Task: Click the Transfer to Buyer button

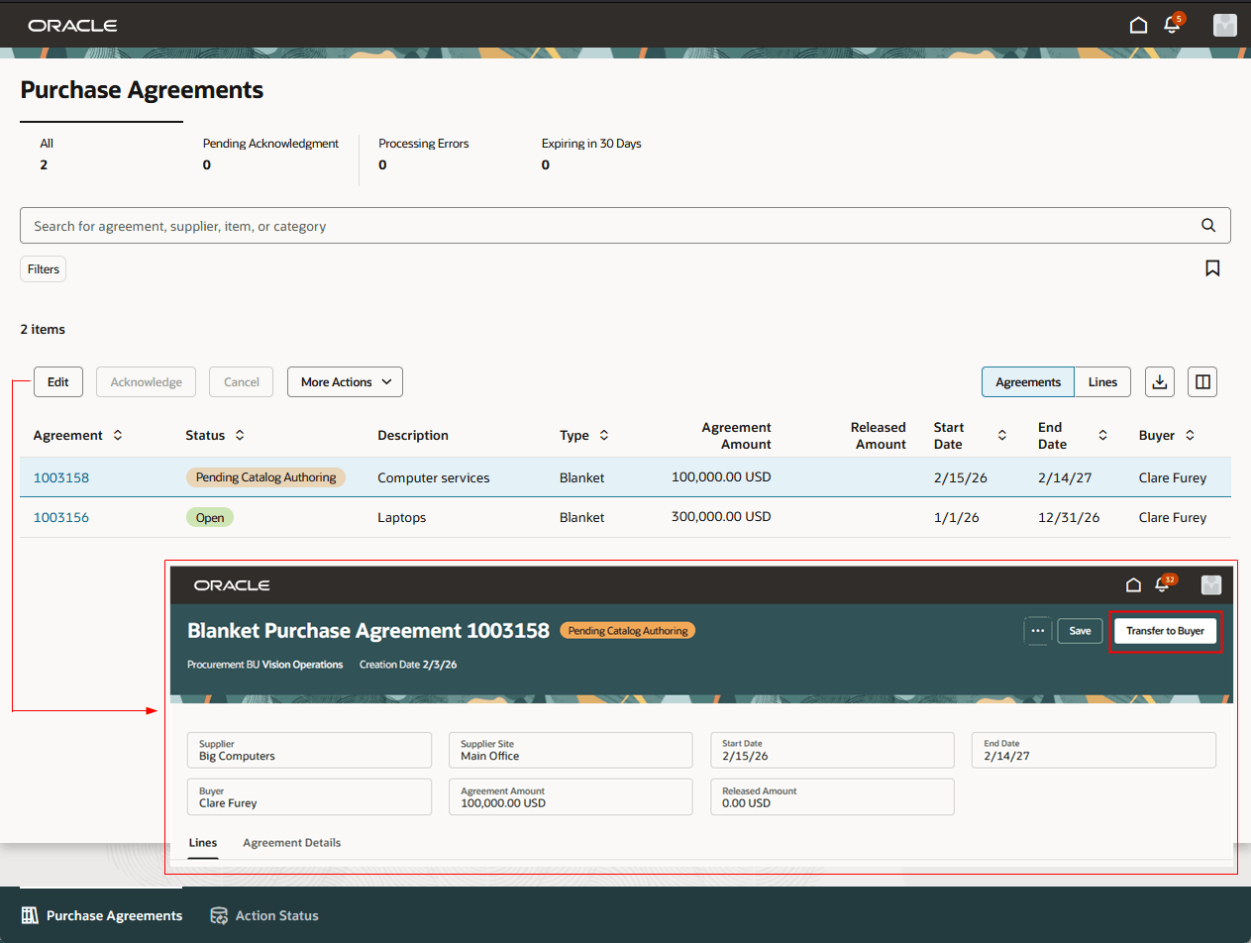Action: point(1166,631)
